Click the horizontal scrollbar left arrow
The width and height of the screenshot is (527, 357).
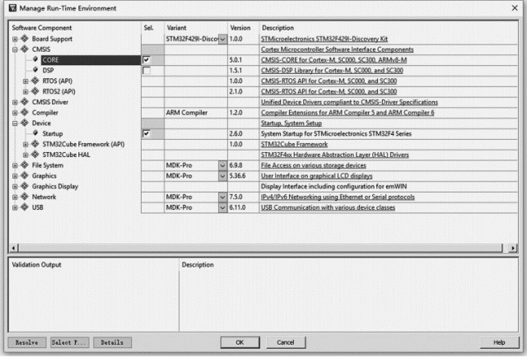tap(13, 248)
